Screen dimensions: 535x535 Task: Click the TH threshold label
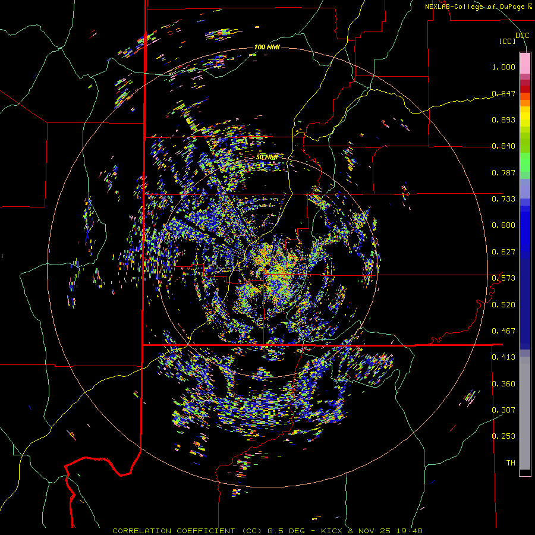click(511, 462)
